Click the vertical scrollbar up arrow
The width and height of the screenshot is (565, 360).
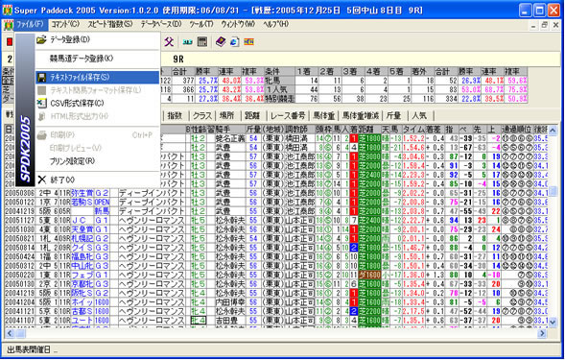(553, 130)
